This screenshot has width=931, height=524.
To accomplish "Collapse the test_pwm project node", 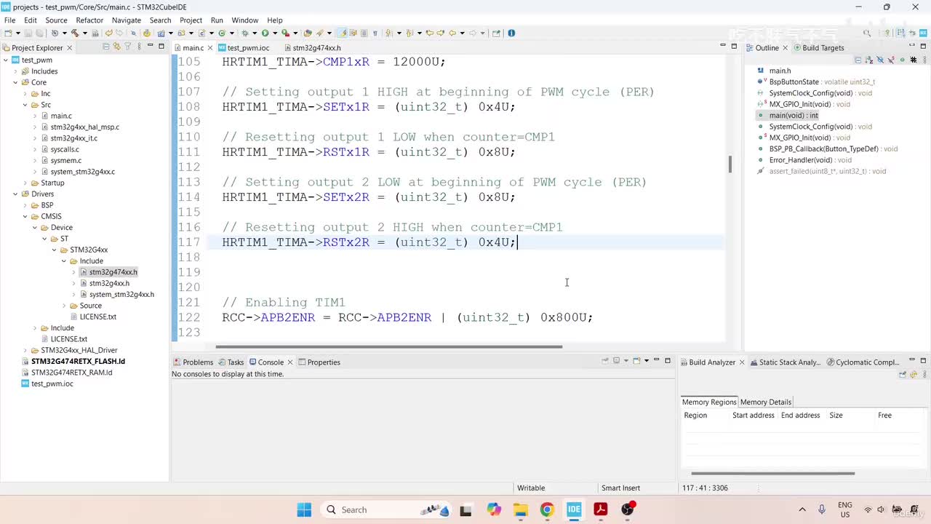I will [x=6, y=60].
